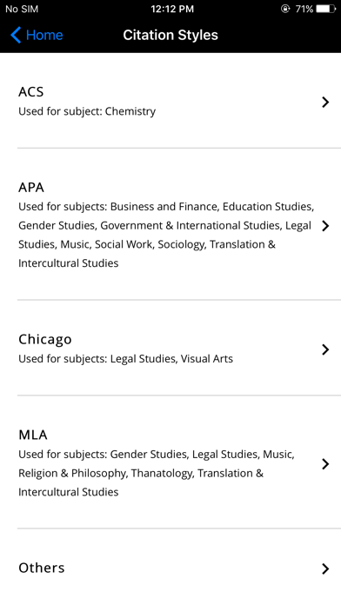Viewport: 341px width, 605px height.
Task: Tap the Chicago row chevron arrow
Action: [x=325, y=349]
